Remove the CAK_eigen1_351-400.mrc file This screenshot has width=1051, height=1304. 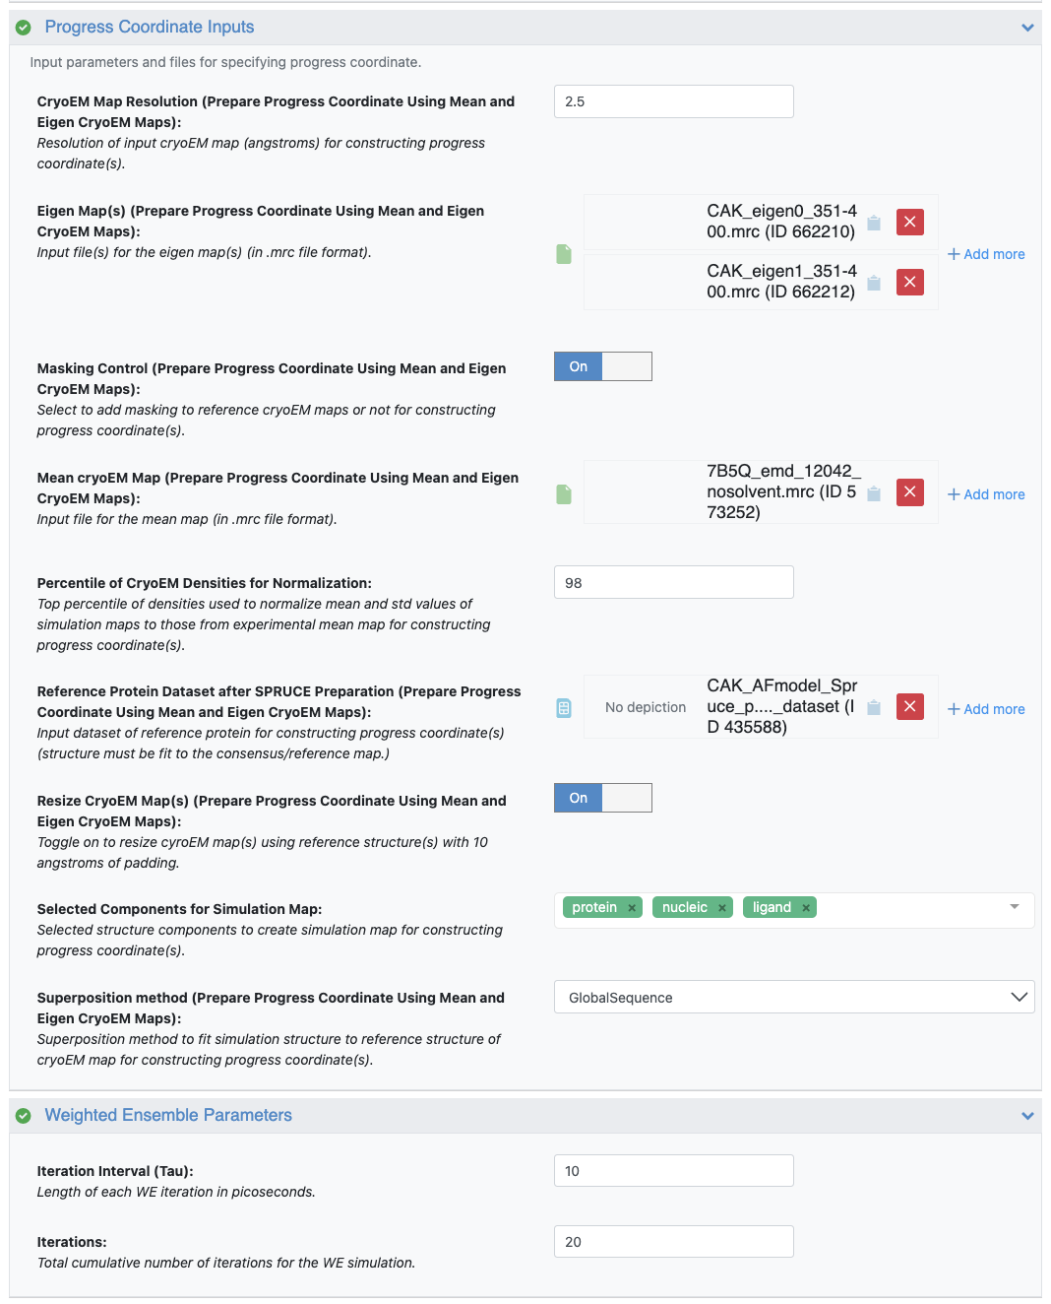point(909,282)
